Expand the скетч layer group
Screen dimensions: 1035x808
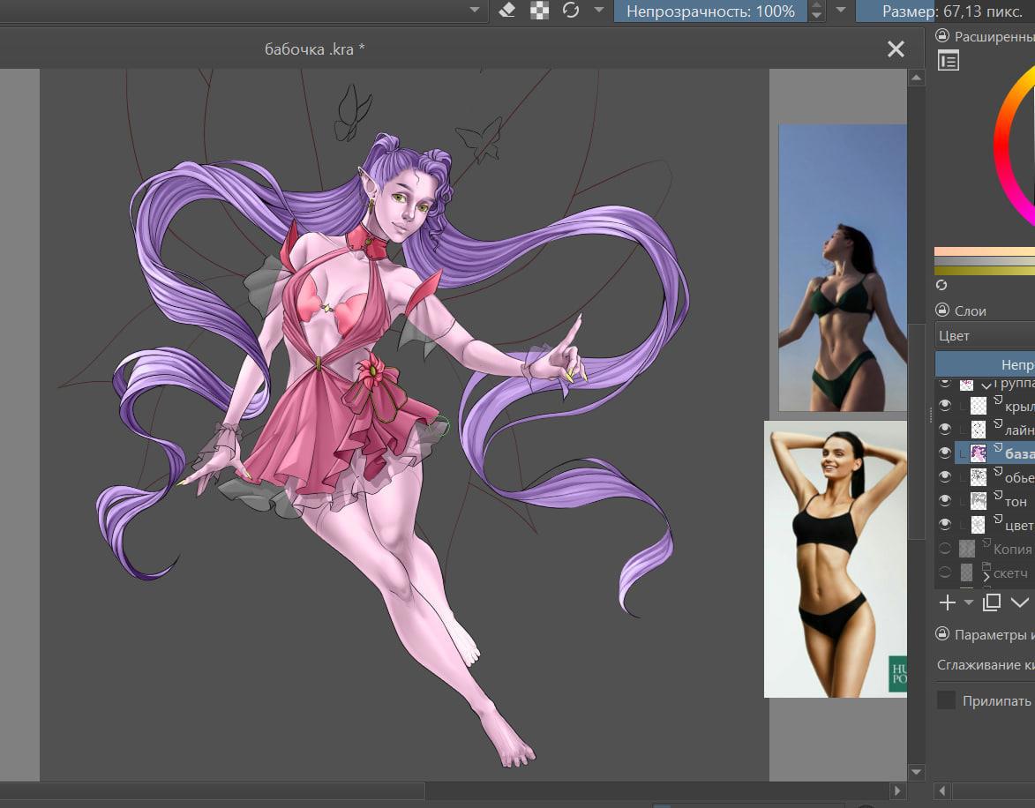(x=986, y=575)
